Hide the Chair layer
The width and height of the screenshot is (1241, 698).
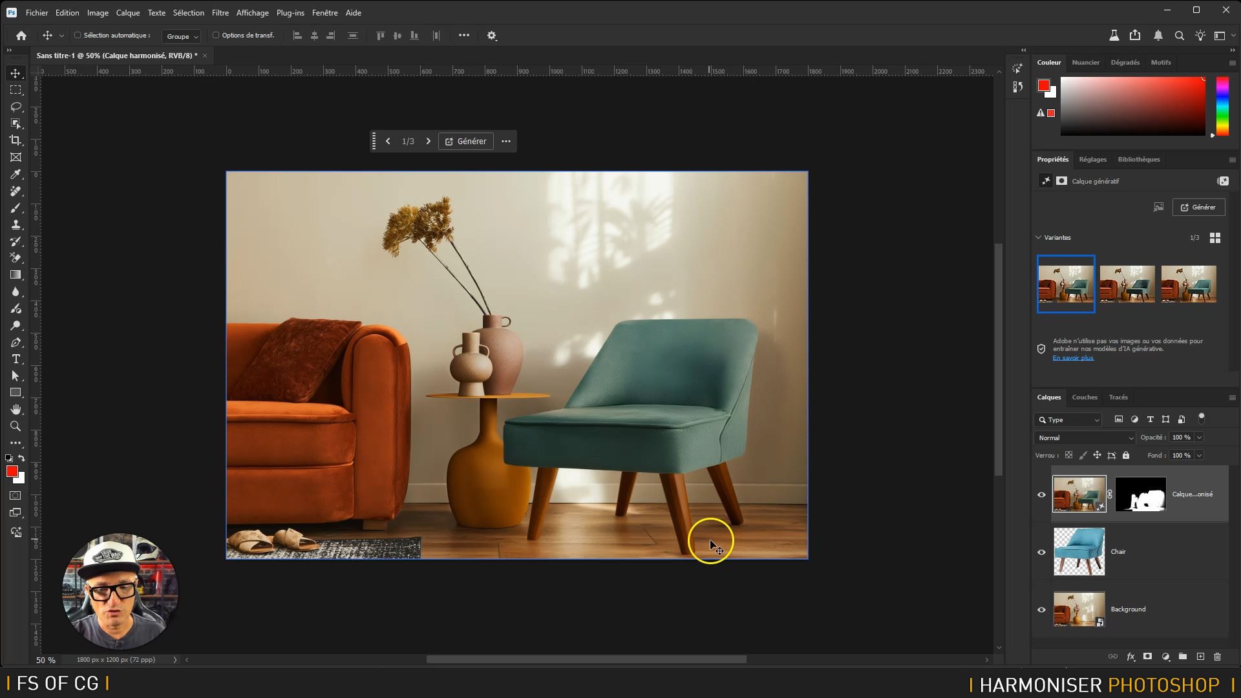pos(1041,552)
